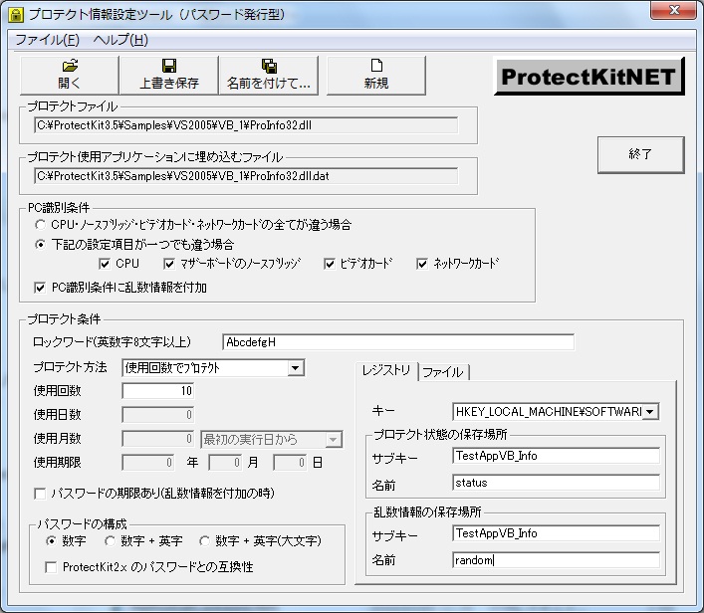The width and height of the screenshot is (704, 613).
Task: Switch to the ファイル tab
Action: [443, 372]
